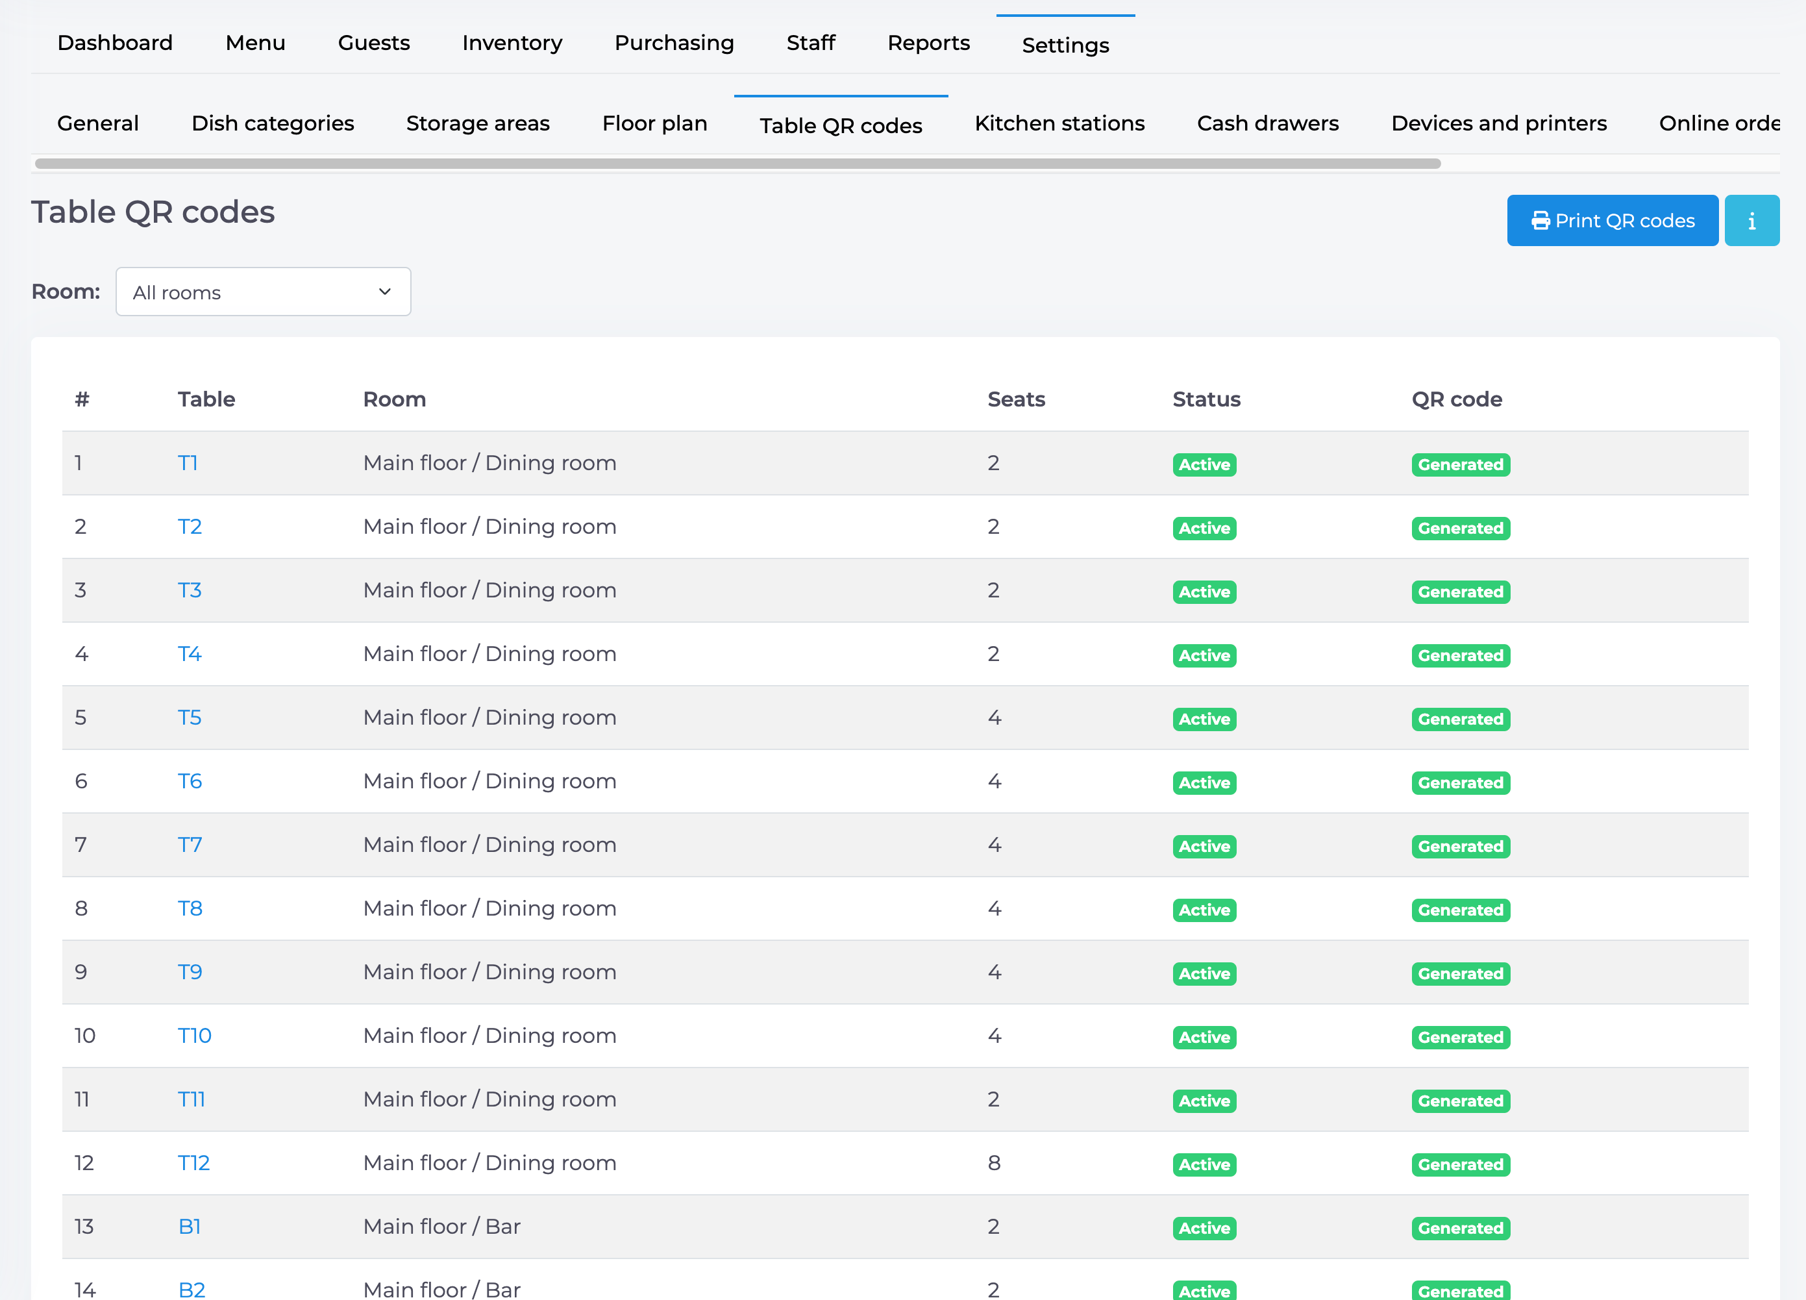Open the Staff tab
Viewport: 1806px width, 1300px height.
pyautogui.click(x=811, y=43)
